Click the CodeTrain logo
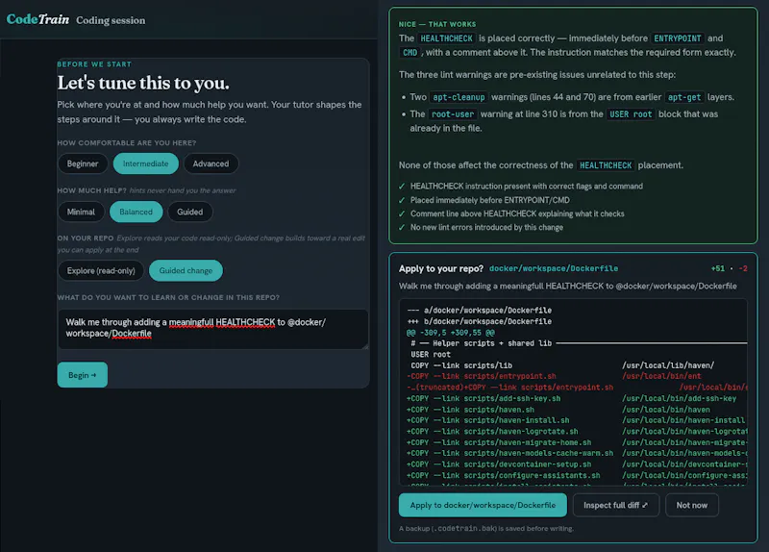Screen dimensions: 769x552 pos(37,19)
